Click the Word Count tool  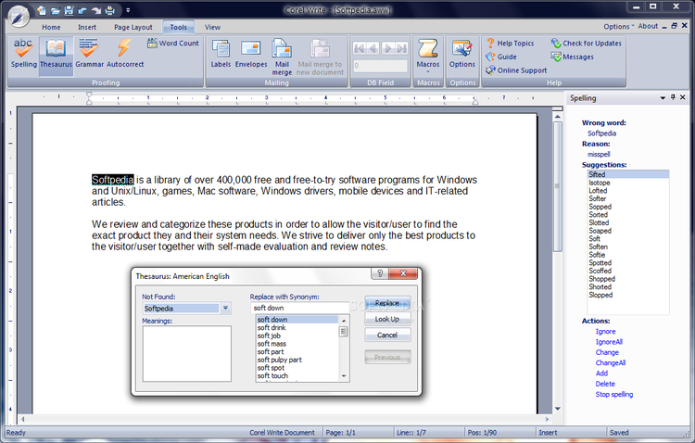[173, 43]
